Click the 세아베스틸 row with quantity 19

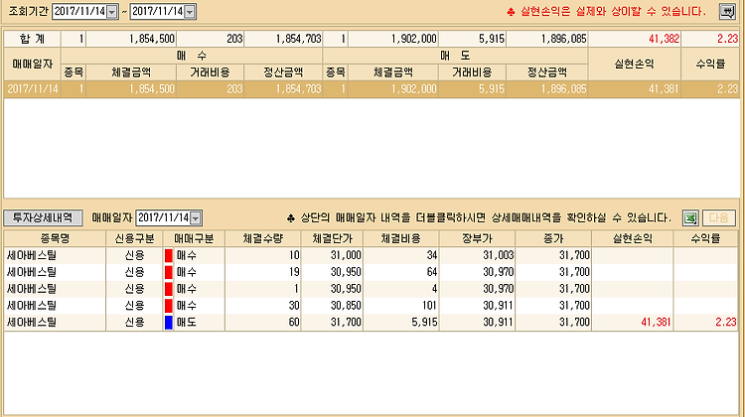(x=371, y=272)
